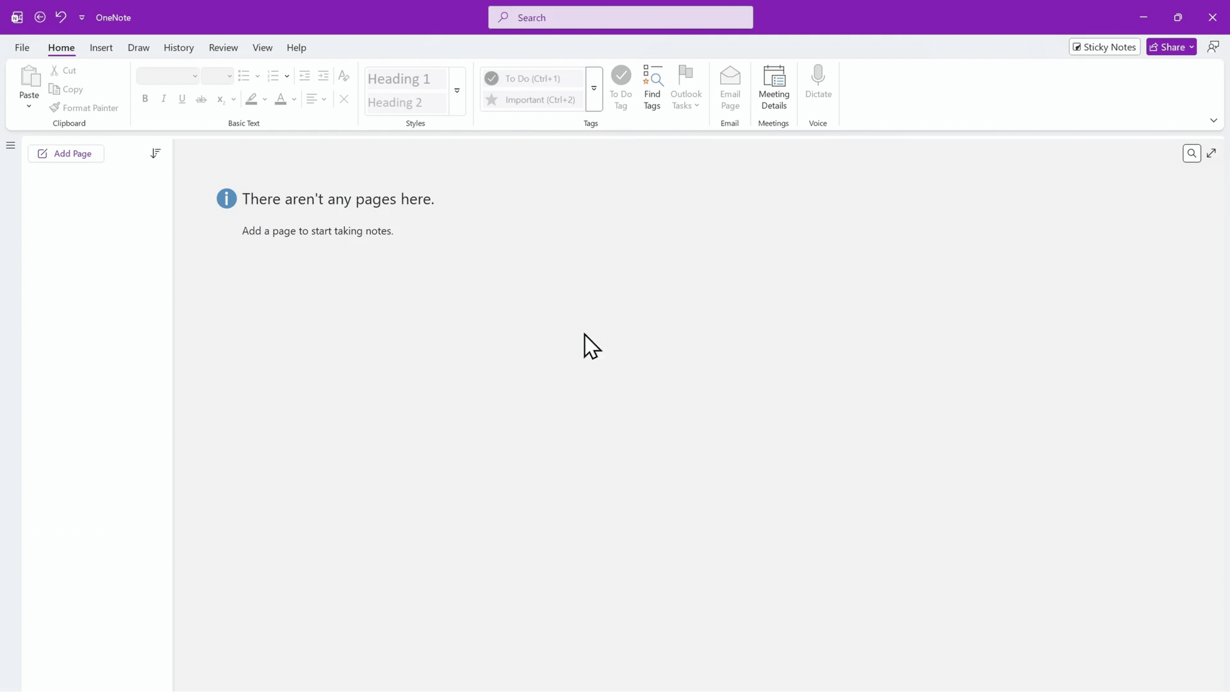Open Sticky Notes
The height and width of the screenshot is (692, 1230).
[x=1104, y=47]
